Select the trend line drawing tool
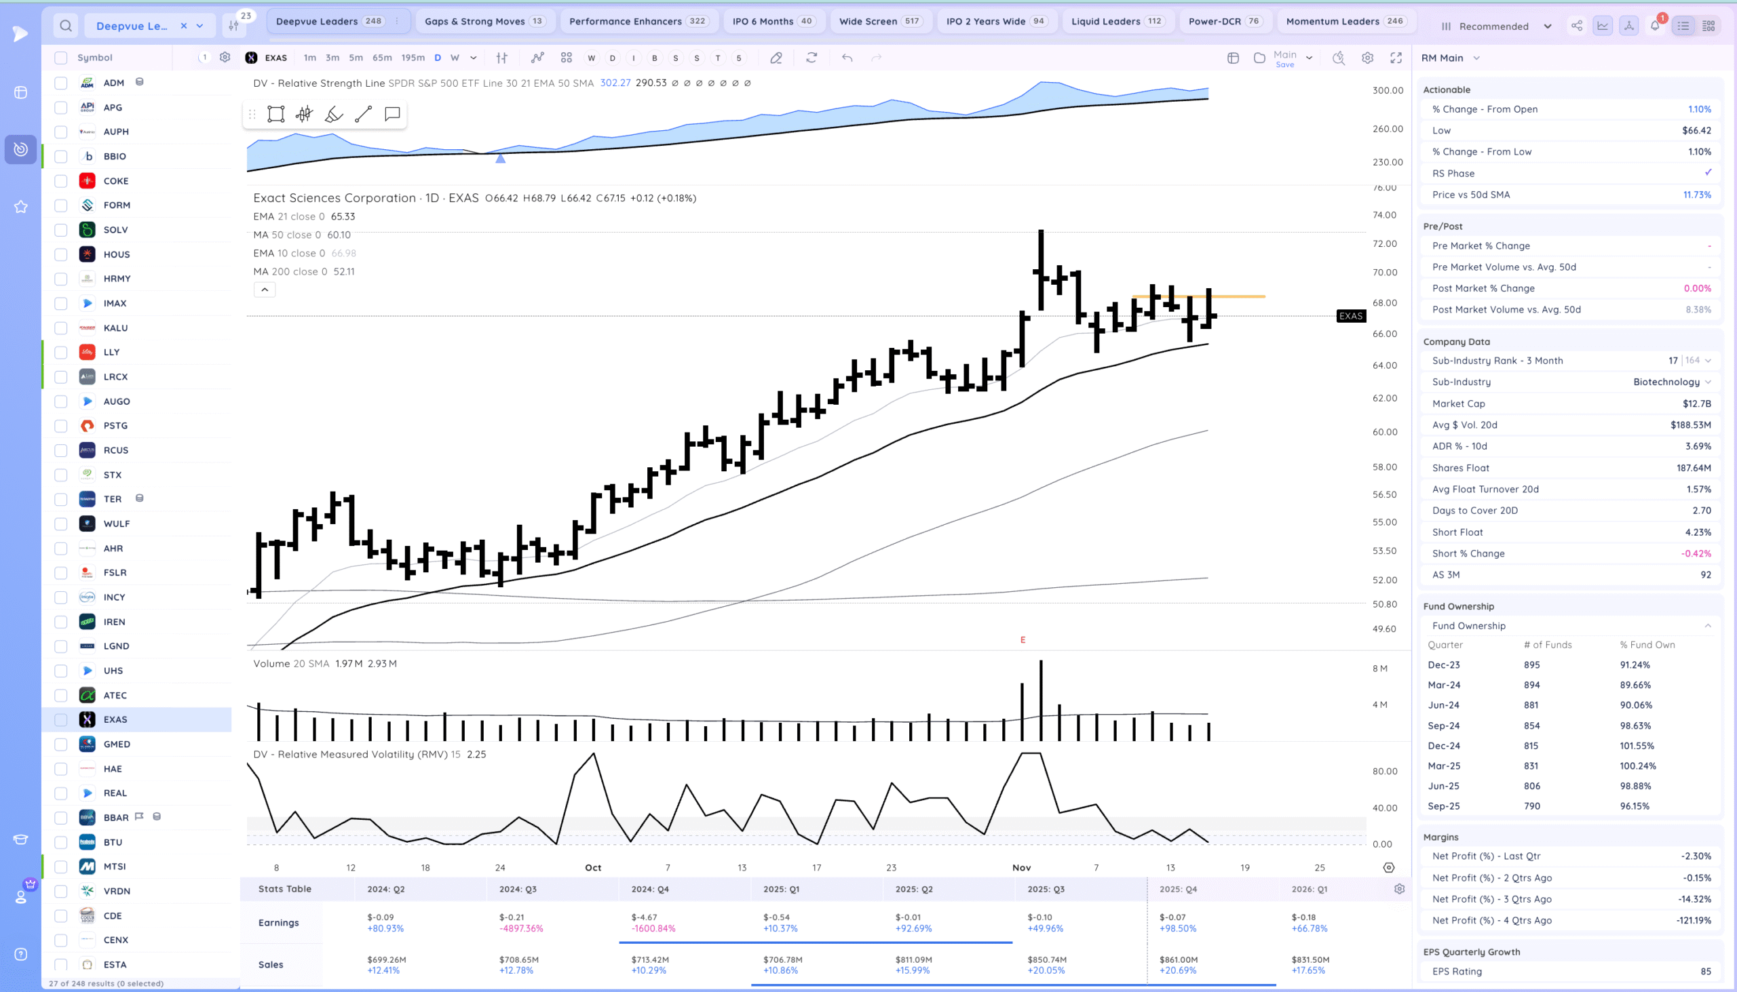 pyautogui.click(x=364, y=114)
